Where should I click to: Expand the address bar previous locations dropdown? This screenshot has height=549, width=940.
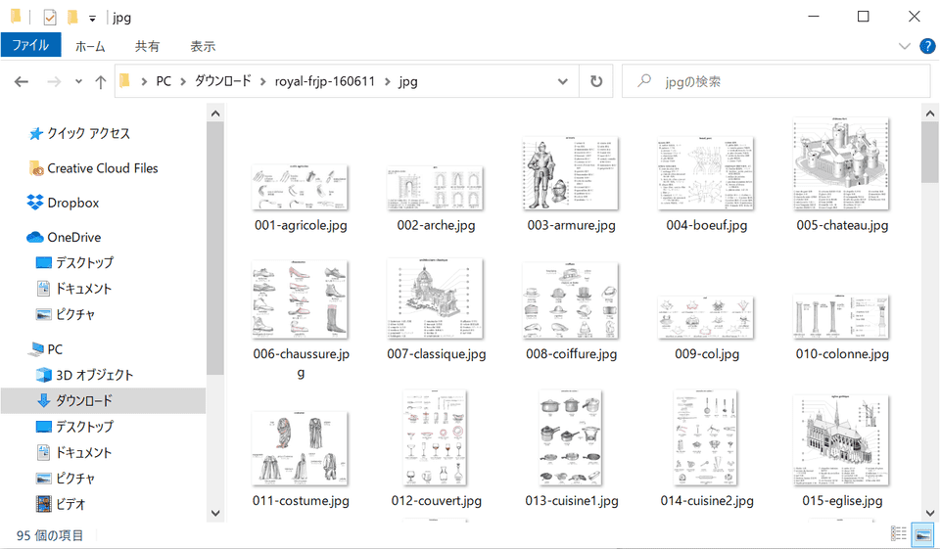pos(565,82)
